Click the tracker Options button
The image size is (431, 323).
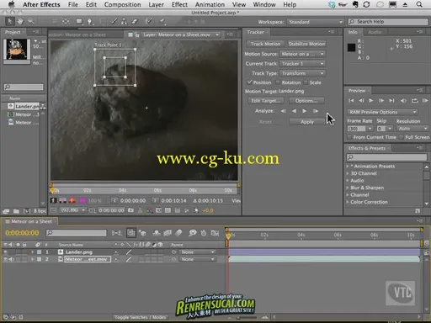tap(306, 101)
